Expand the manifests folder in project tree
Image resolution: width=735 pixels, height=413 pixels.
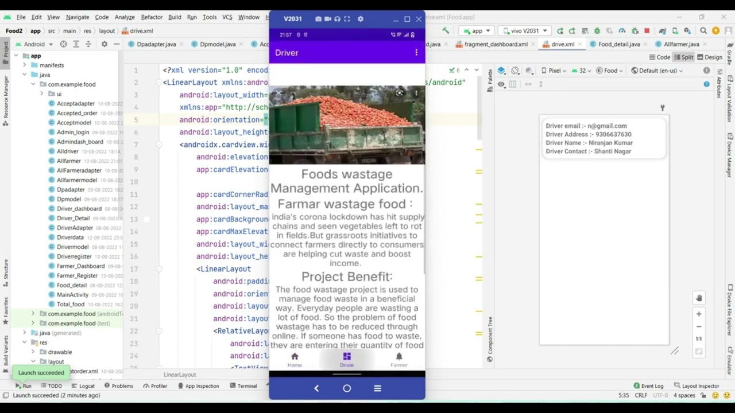click(x=25, y=65)
